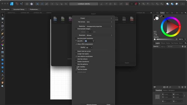This screenshot has height=105, width=187.
Task: Switch to the Layers panel tab
Action: pyautogui.click(x=157, y=43)
